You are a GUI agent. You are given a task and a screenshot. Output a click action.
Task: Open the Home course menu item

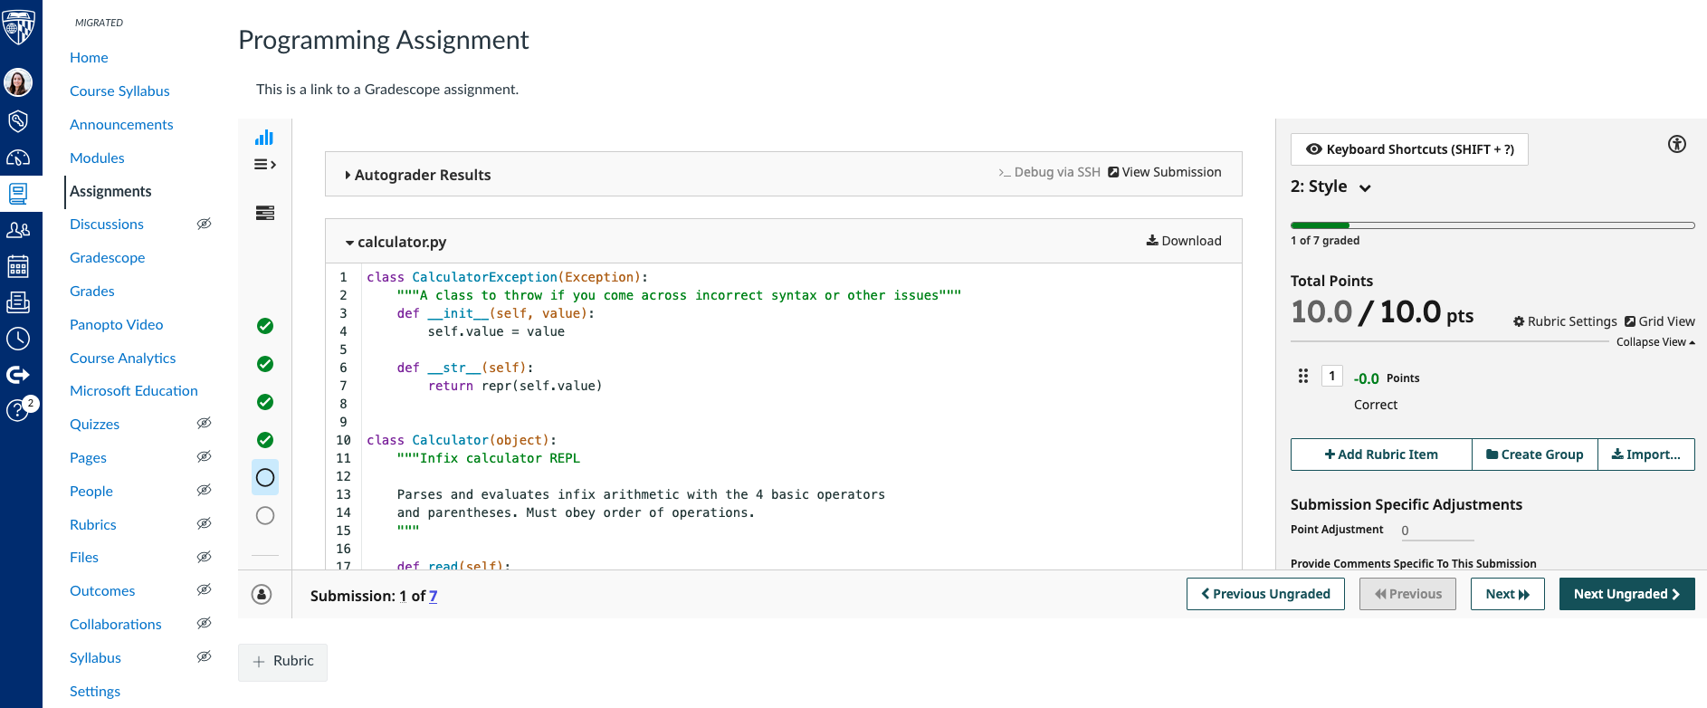(x=89, y=57)
